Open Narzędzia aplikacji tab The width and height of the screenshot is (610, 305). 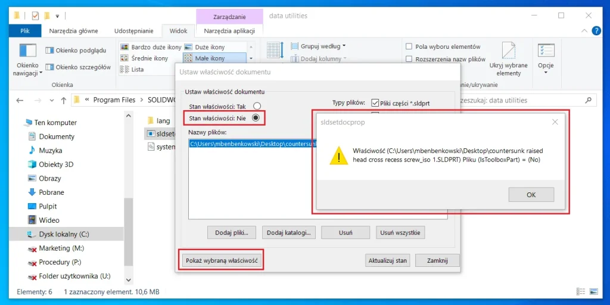pos(229,31)
